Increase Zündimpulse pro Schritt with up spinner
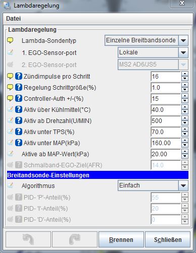The width and height of the screenshot is (196, 253). (x=185, y=74)
